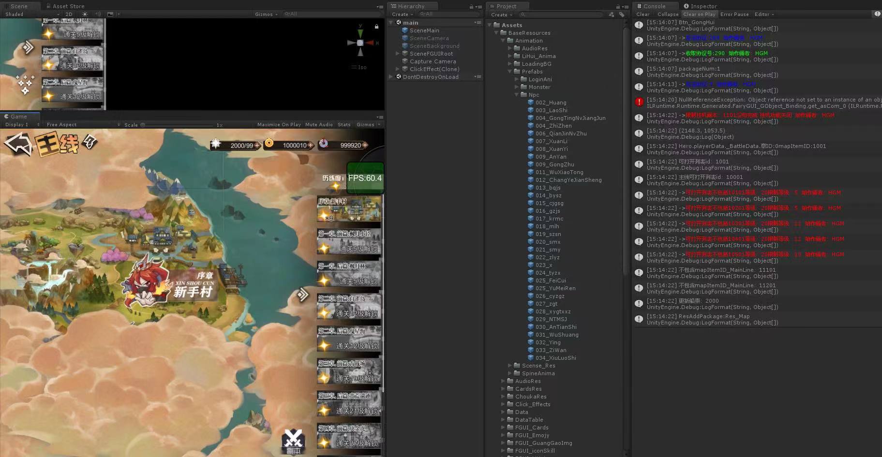
Task: Click chapter entry 通关19级解锁
Action: (x=349, y=371)
